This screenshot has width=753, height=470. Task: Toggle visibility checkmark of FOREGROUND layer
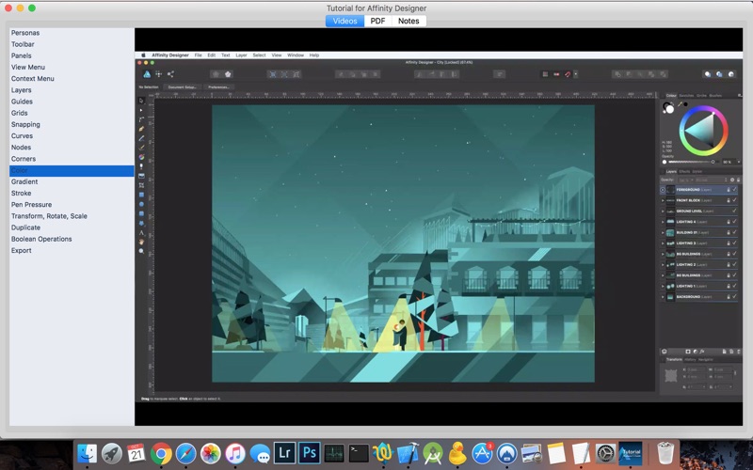tap(735, 190)
